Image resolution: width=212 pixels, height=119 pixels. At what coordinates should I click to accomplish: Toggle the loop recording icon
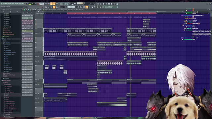point(57,4)
